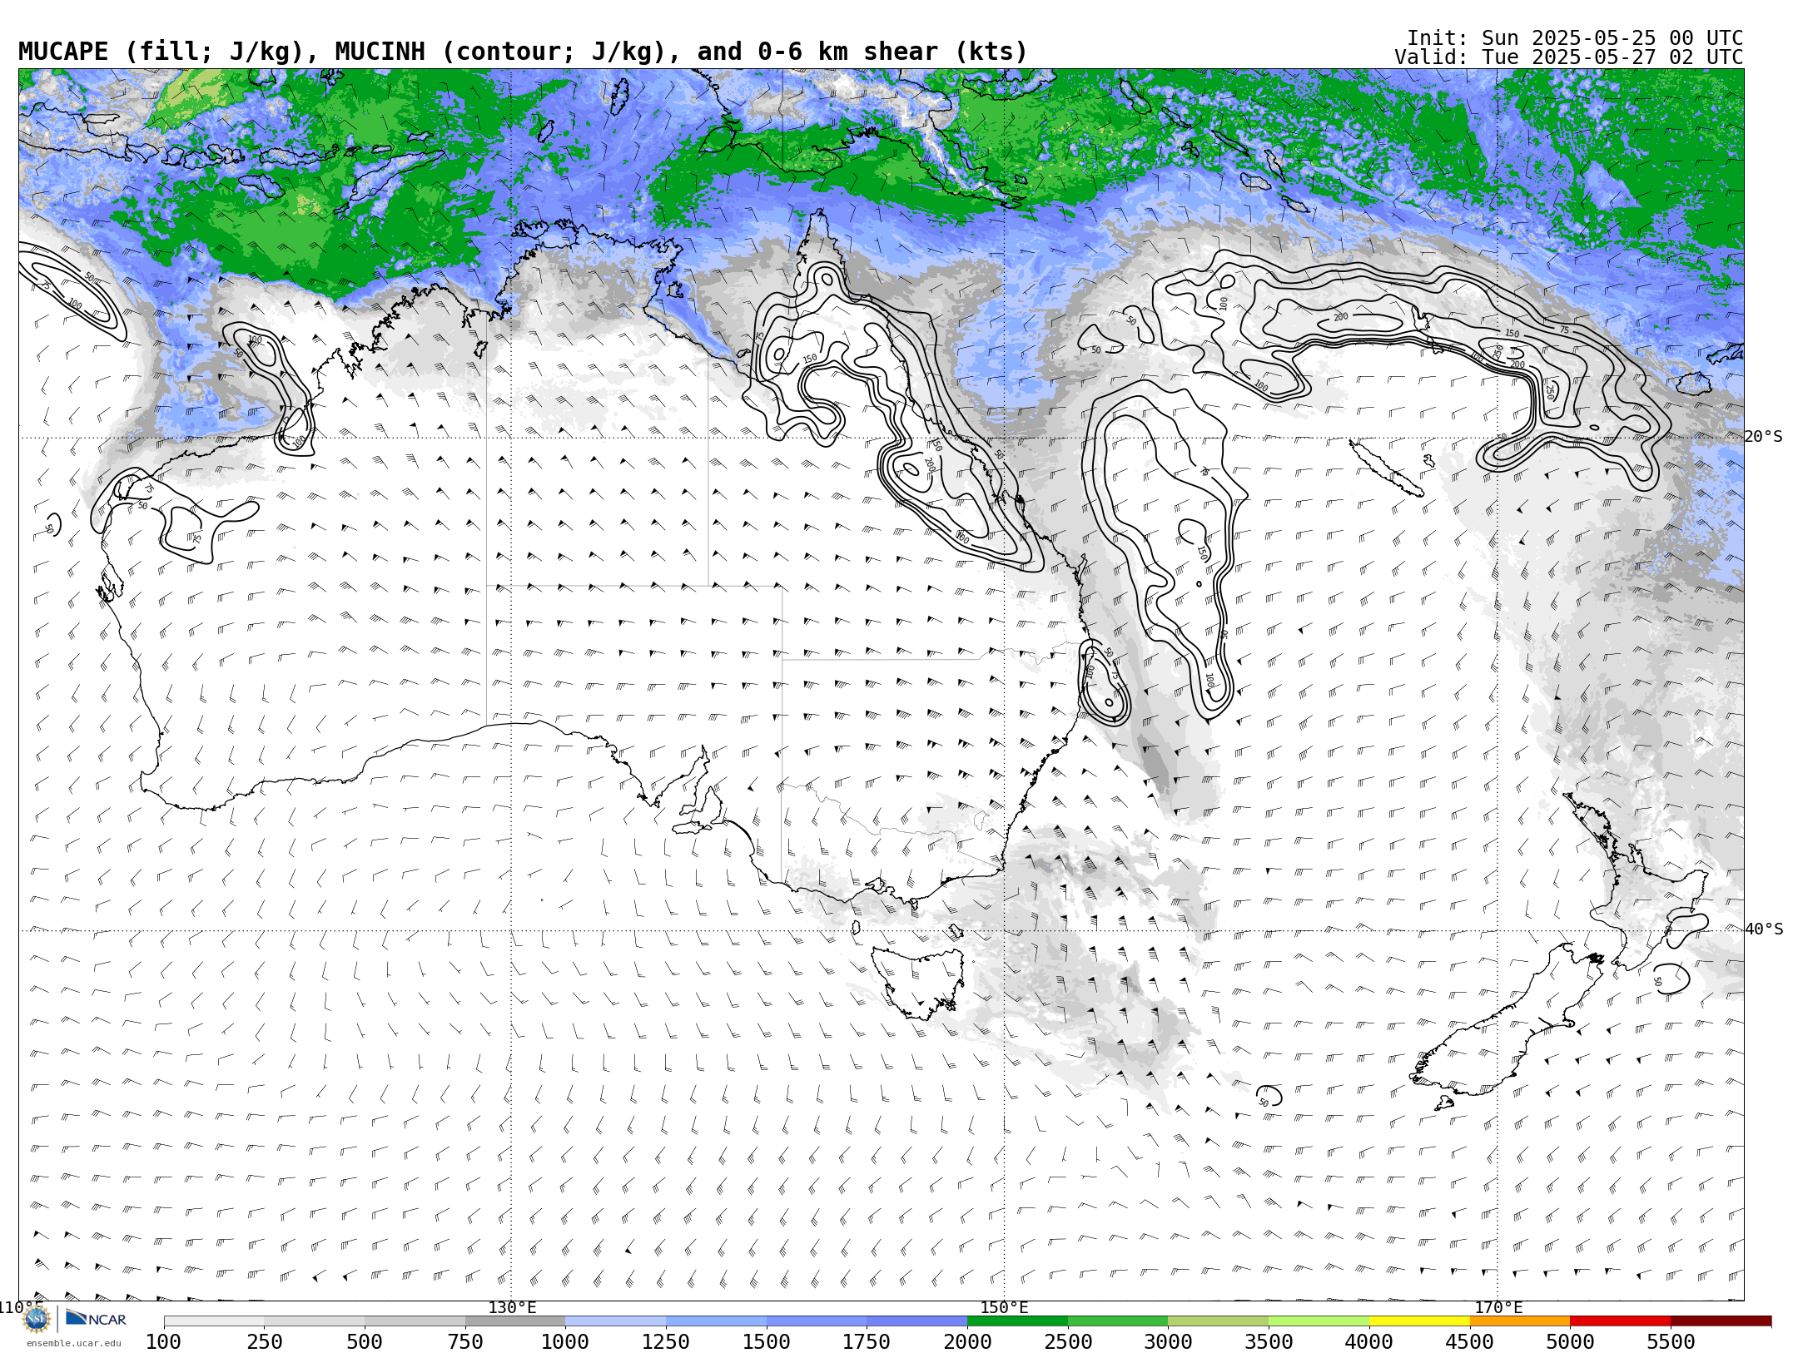Pick the gray segment between 750 and 1000

pyautogui.click(x=515, y=1321)
